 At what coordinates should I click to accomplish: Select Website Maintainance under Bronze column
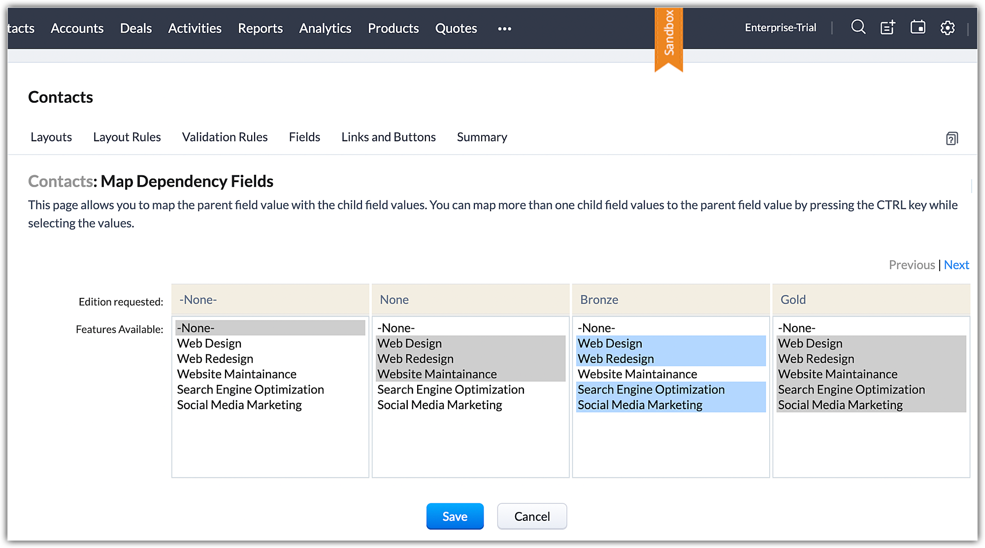637,374
